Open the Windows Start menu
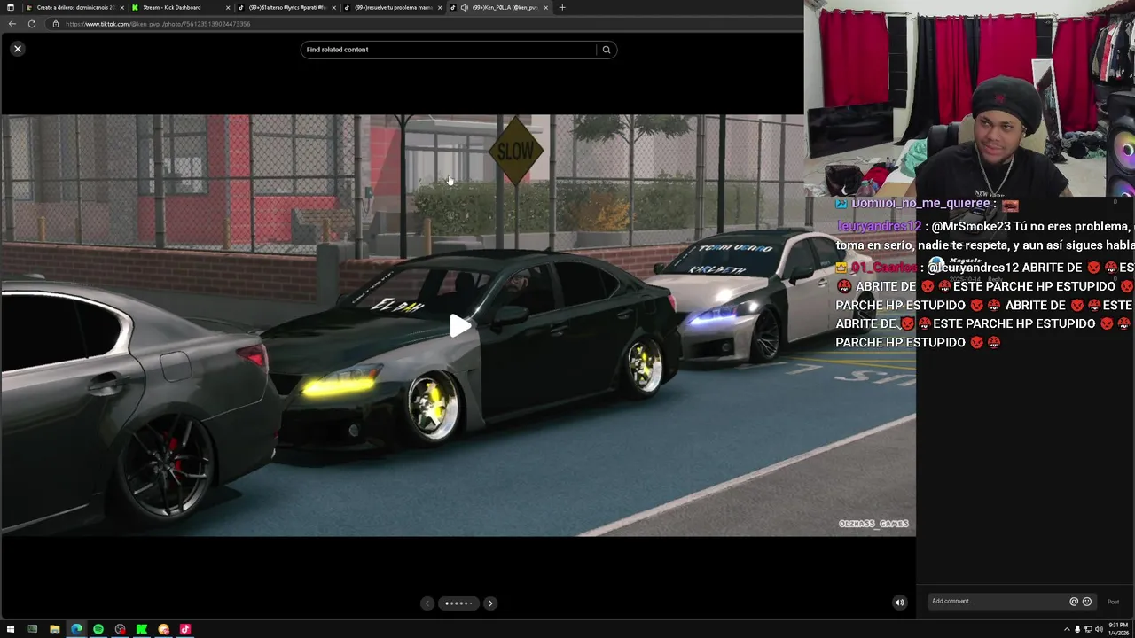Viewport: 1135px width, 638px height. (11, 629)
